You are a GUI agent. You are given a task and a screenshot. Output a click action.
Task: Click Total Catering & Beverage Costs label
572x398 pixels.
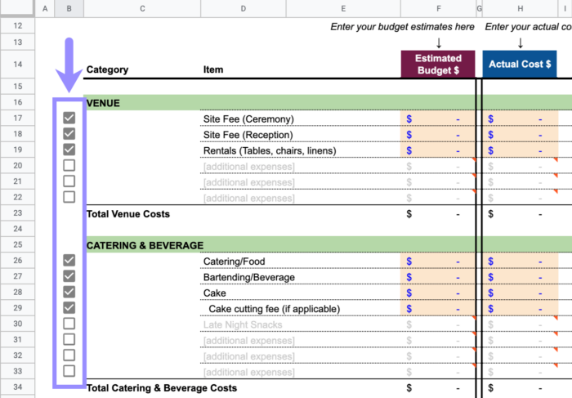pyautogui.click(x=162, y=388)
